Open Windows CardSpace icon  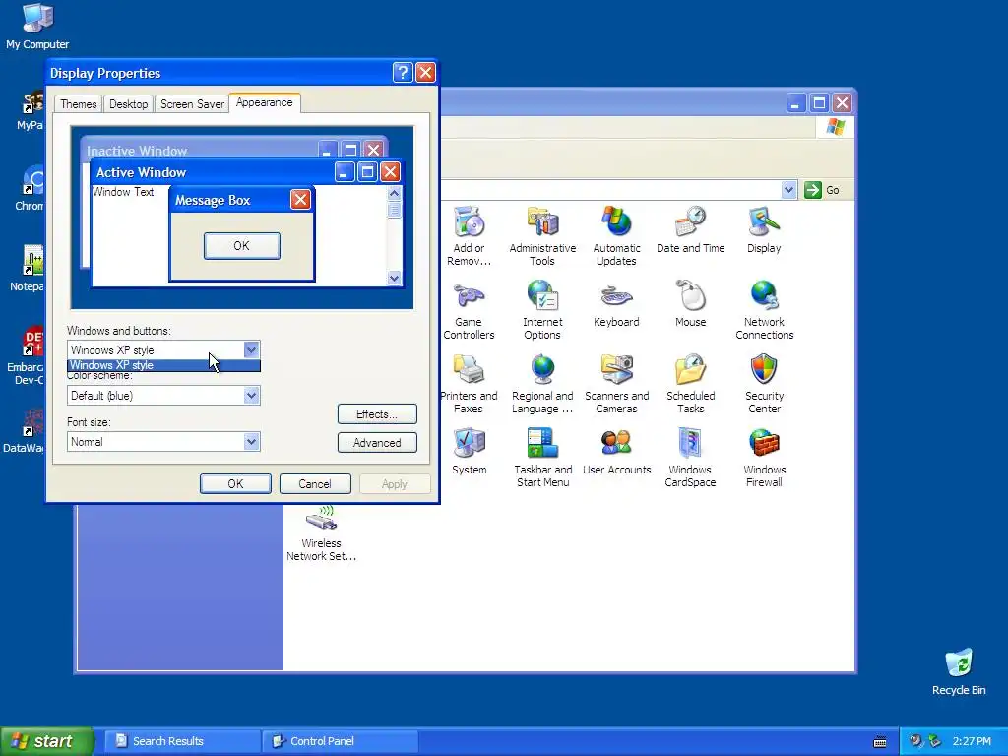[x=690, y=458]
